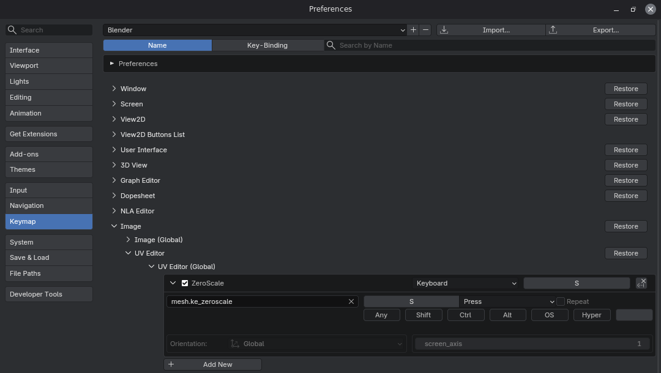This screenshot has width=661, height=373.
Task: Remove the ZeroScale keymap item
Action: pos(641,283)
